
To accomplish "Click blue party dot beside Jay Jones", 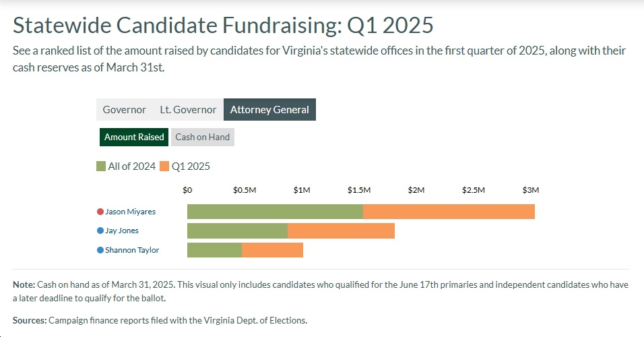I will pyautogui.click(x=100, y=231).
